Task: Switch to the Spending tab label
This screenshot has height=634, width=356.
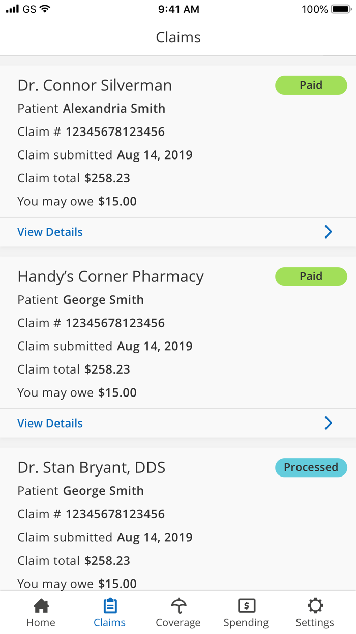Action: 246,623
